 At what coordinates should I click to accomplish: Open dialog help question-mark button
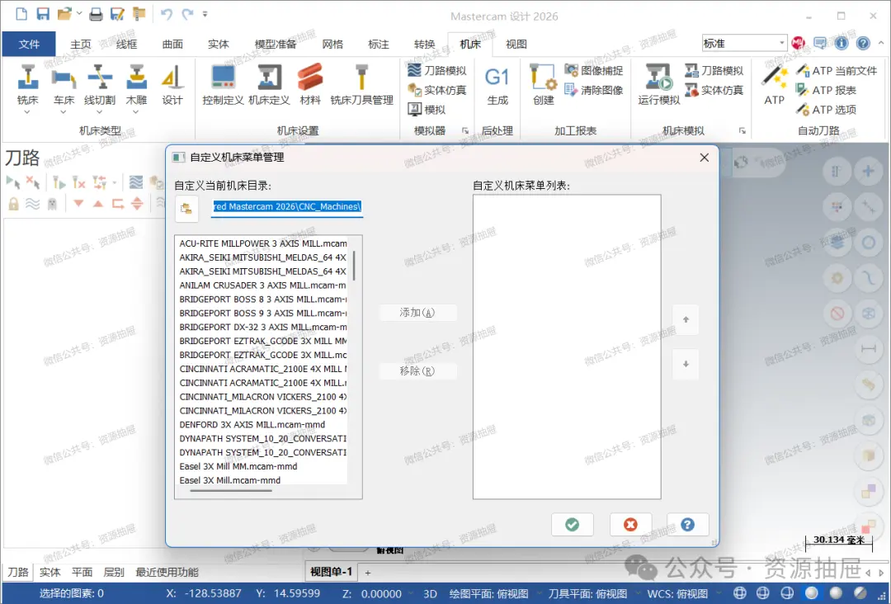pyautogui.click(x=687, y=524)
